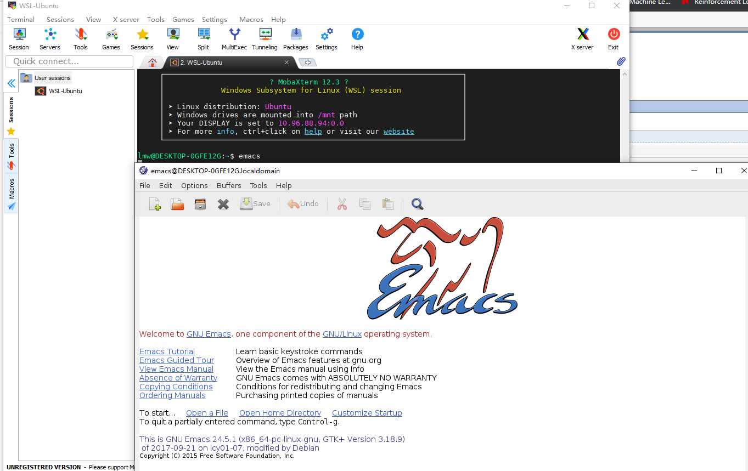Select the Tools vertical side tab
Viewport: 748px width, 471px height.
click(x=11, y=156)
